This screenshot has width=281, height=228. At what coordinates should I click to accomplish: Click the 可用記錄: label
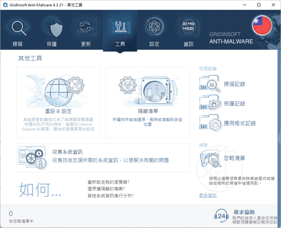(208, 69)
